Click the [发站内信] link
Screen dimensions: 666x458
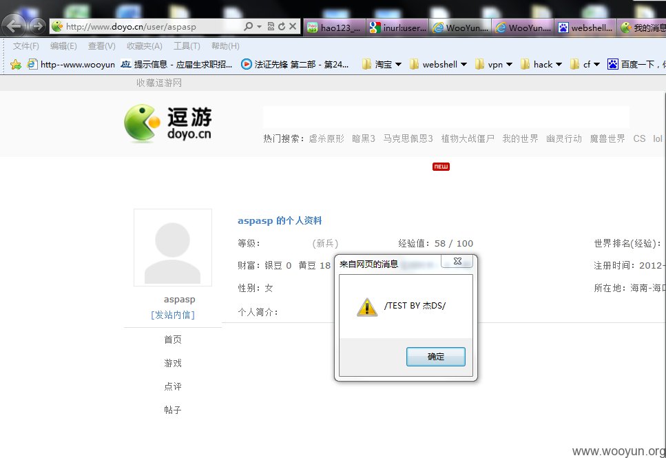click(173, 315)
